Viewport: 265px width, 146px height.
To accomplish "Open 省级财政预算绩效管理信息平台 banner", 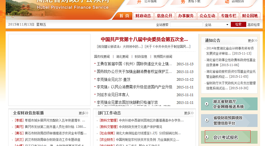I will (229, 121).
